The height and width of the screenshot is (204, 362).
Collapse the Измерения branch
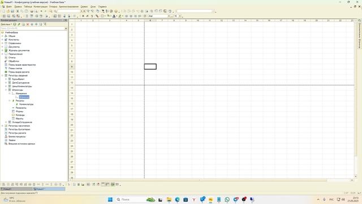[x=10, y=93]
